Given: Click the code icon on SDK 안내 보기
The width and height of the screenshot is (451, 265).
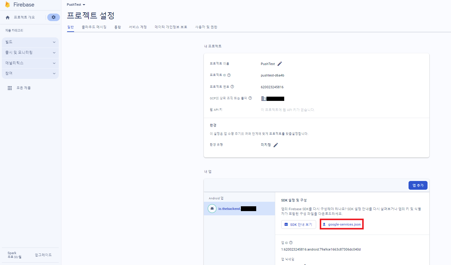Looking at the screenshot, I should coord(286,225).
